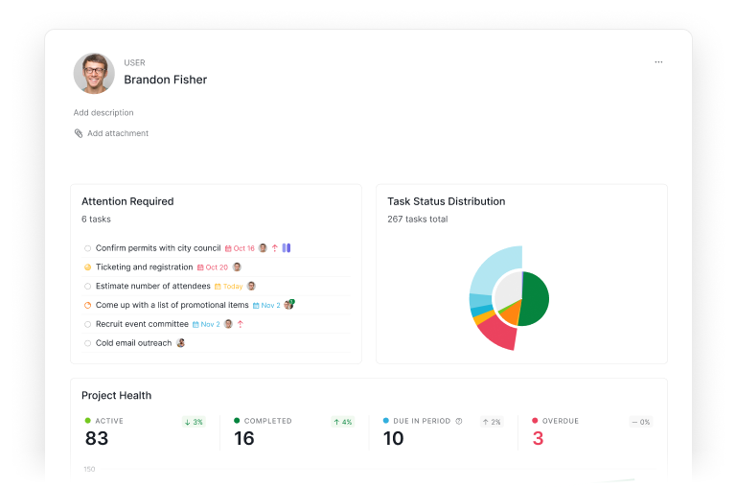This screenshot has width=736, height=487.
Task: Click assignee avatar on Cold email outreach
Action: click(x=181, y=343)
